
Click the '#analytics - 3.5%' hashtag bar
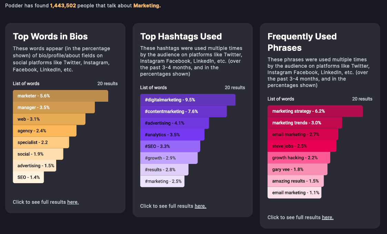[172, 135]
